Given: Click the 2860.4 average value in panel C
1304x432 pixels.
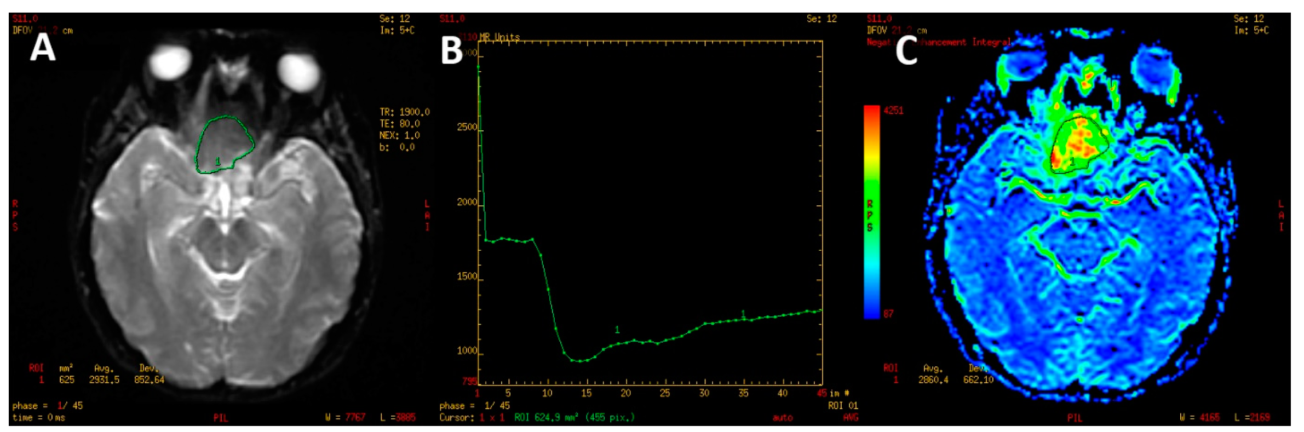Looking at the screenshot, I should coord(933,379).
